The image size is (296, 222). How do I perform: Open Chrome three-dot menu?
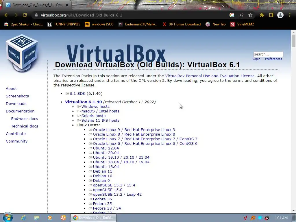point(290,15)
